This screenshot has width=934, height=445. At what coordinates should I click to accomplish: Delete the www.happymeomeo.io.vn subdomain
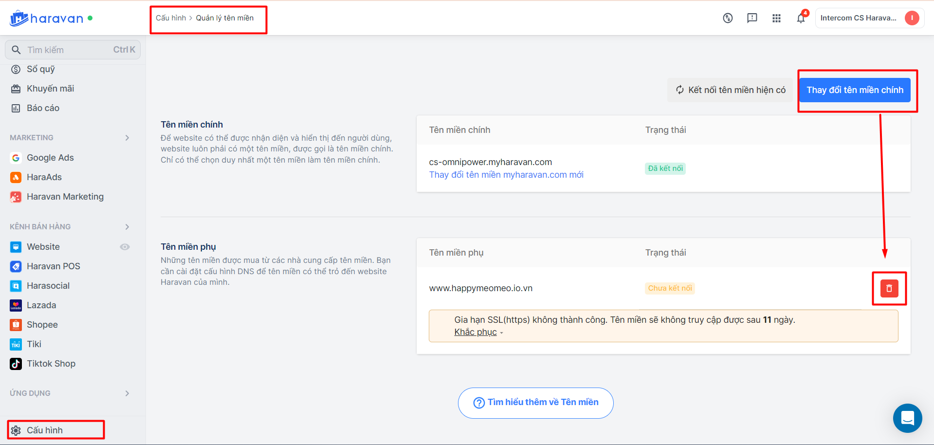pos(889,288)
